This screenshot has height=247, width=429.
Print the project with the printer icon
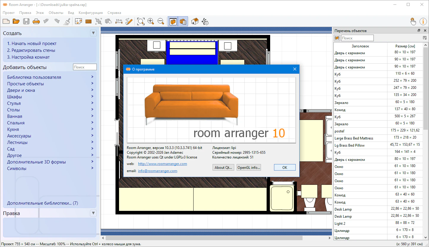(x=36, y=21)
